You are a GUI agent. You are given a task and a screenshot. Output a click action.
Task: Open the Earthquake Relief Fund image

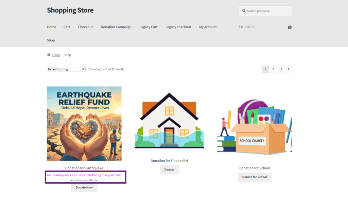pyautogui.click(x=84, y=124)
